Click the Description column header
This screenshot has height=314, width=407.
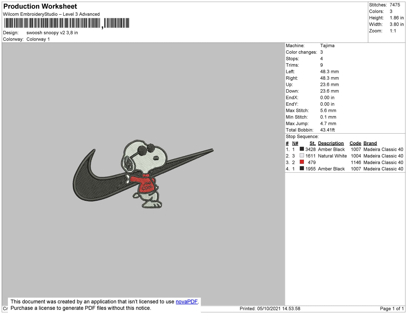(331, 143)
